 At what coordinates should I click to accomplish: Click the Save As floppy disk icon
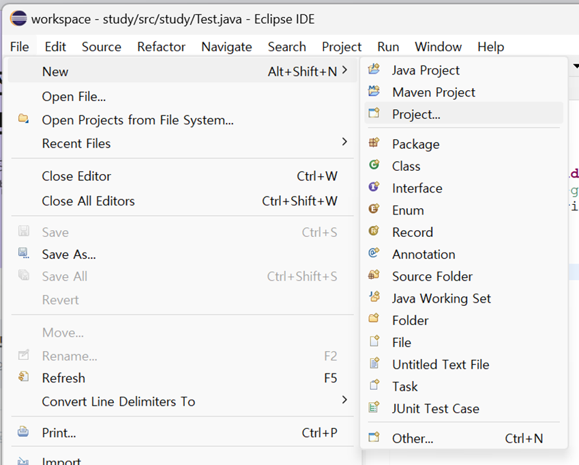click(24, 253)
